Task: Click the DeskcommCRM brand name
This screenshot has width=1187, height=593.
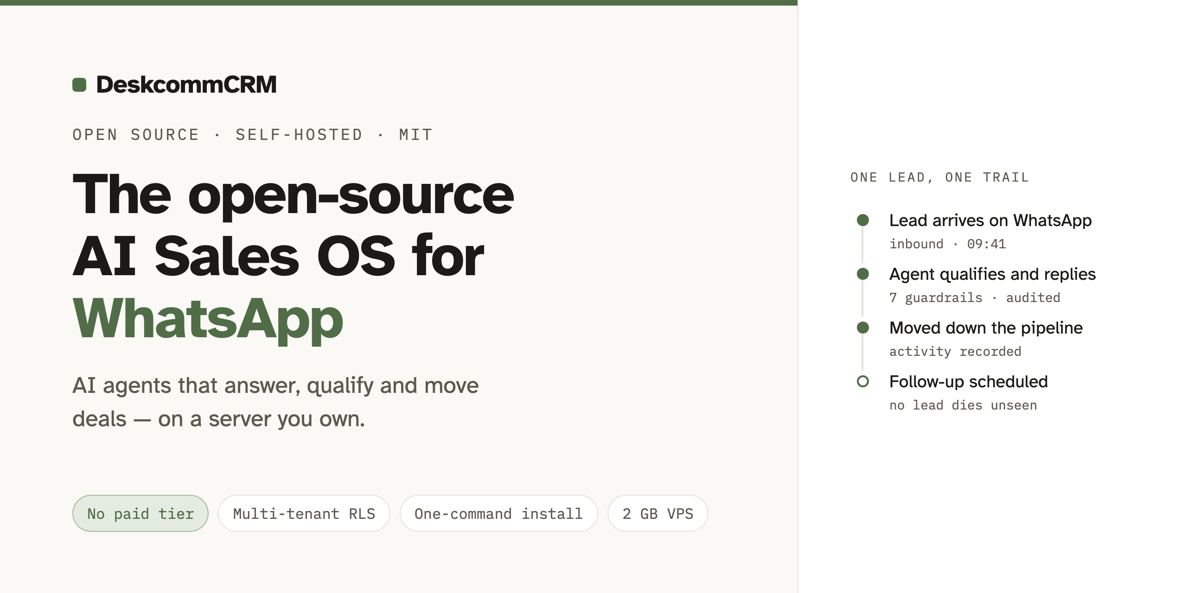Action: [x=186, y=85]
